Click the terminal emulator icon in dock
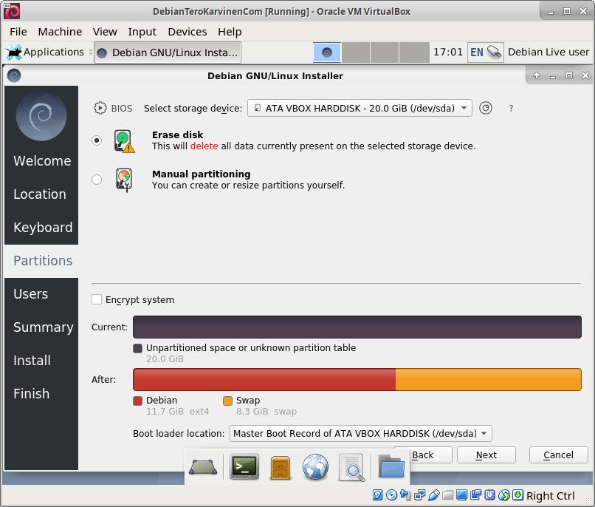 click(244, 467)
